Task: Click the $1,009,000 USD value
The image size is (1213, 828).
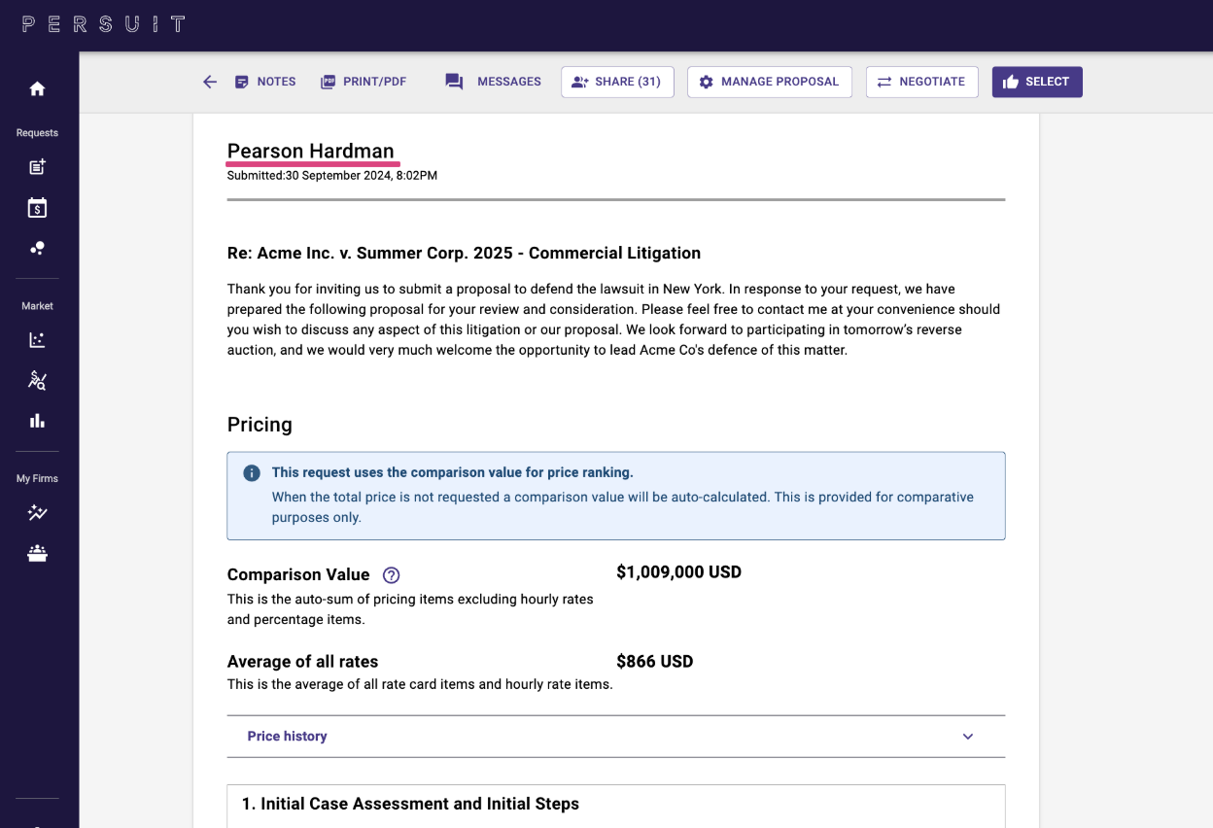Action: [678, 572]
